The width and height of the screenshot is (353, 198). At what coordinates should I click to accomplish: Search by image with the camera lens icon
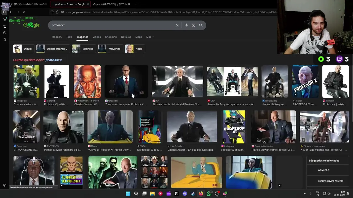click(194, 25)
